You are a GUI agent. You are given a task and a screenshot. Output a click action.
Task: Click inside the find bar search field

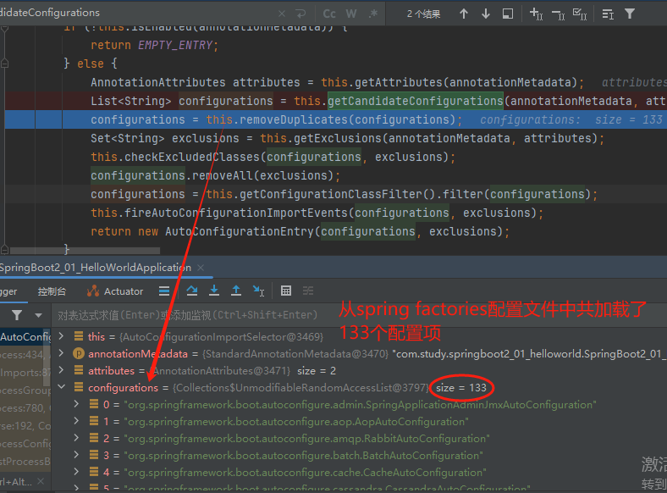(x=136, y=13)
